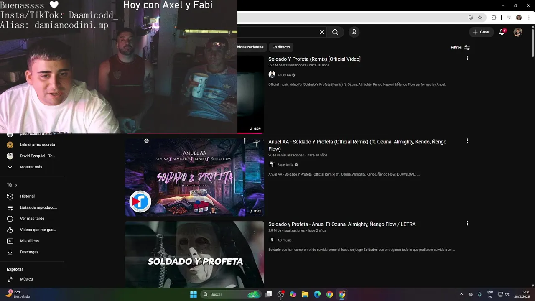Open Chrome profile avatar
This screenshot has height=301, width=535.
coord(519,18)
